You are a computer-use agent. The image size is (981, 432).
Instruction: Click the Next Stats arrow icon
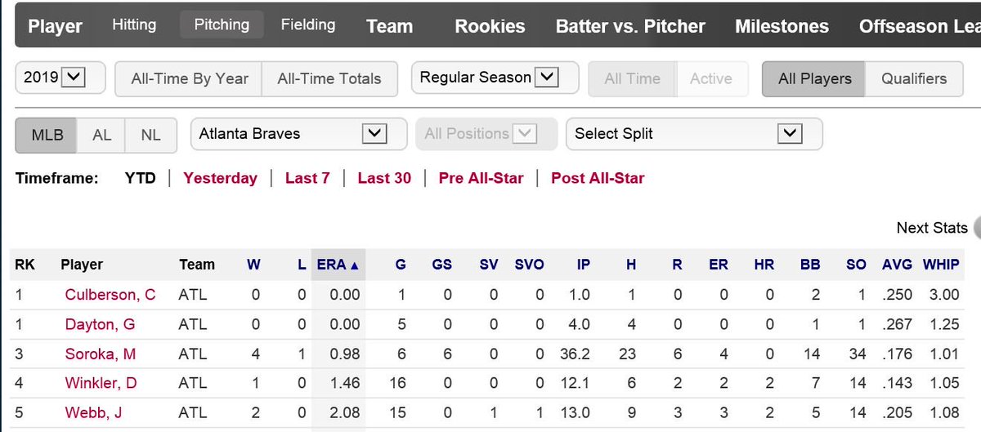pyautogui.click(x=975, y=228)
